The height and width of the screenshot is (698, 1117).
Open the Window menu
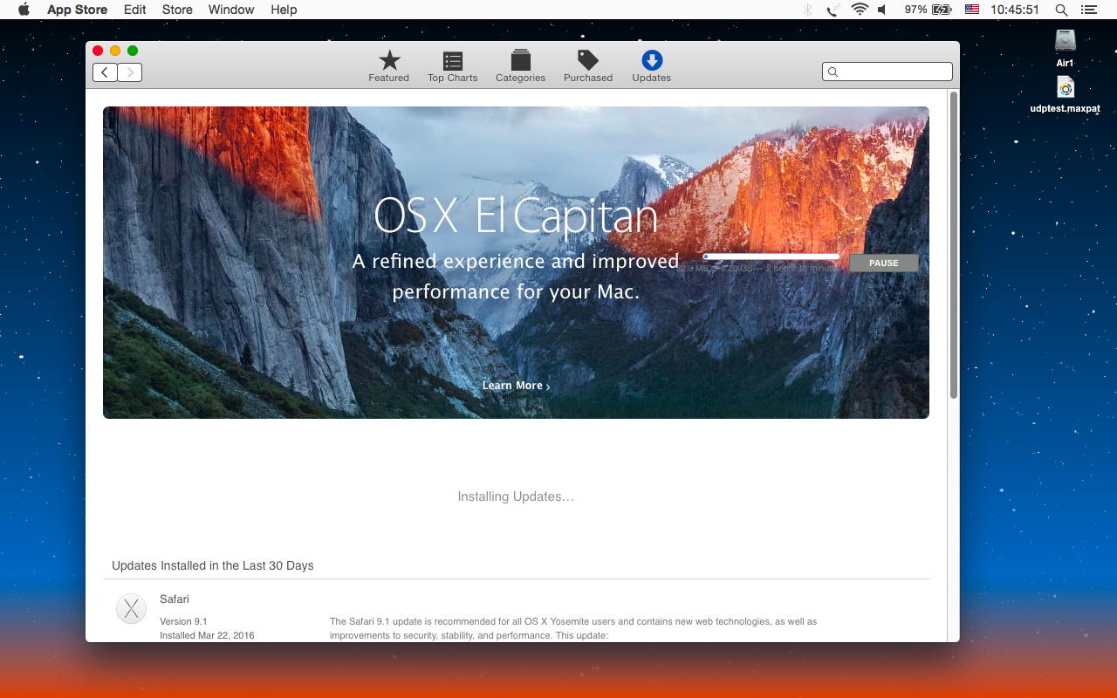point(231,10)
